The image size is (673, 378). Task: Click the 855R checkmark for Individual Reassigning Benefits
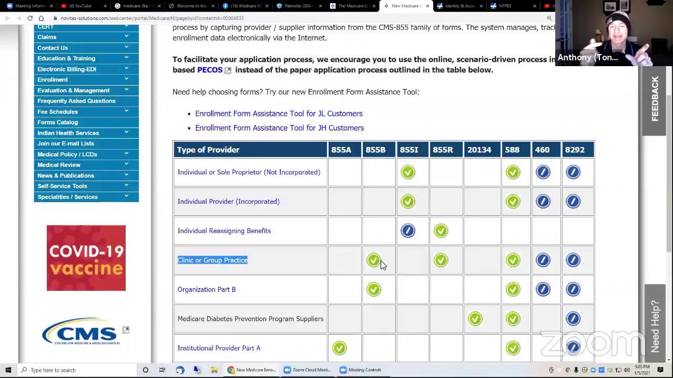441,231
